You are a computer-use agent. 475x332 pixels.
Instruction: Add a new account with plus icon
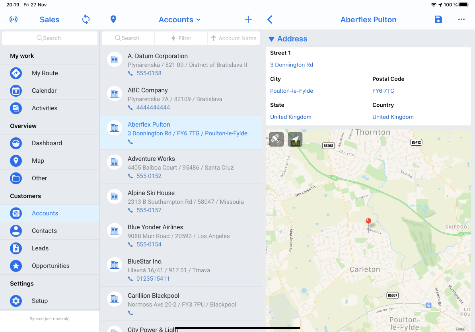tap(248, 20)
